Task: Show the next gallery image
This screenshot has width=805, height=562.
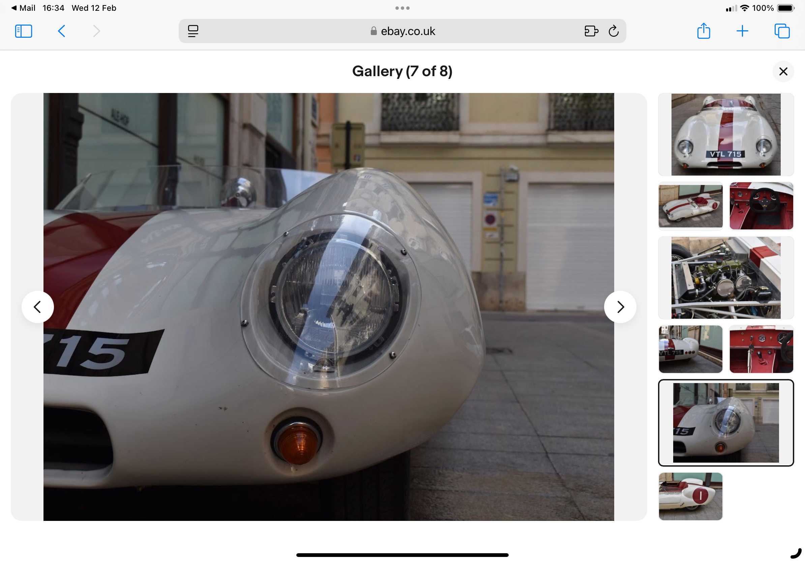Action: [620, 307]
